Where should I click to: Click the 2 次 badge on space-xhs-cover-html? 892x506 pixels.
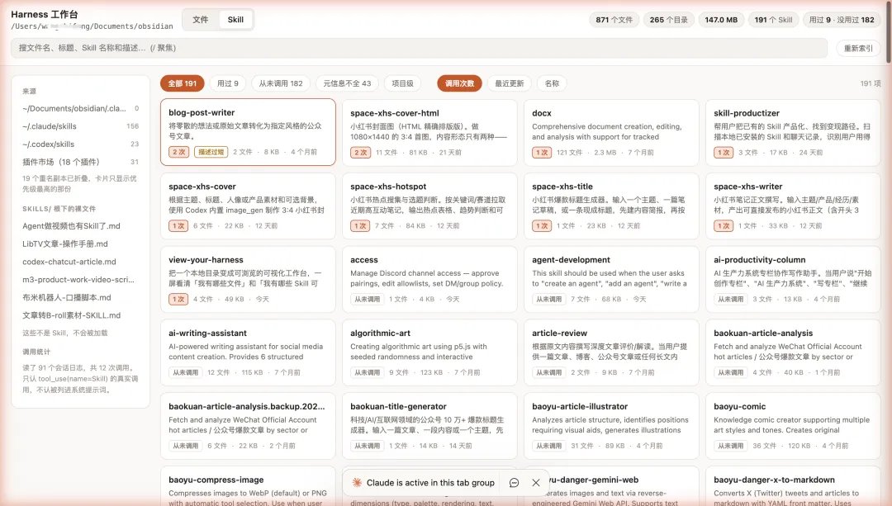[x=360, y=153]
